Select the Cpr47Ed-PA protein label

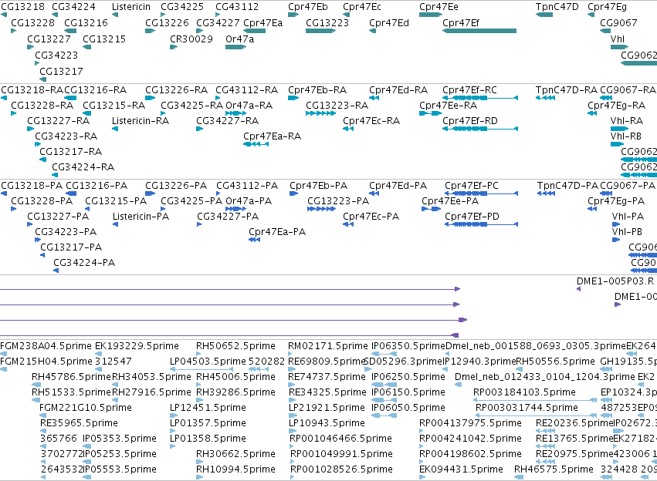click(x=398, y=186)
